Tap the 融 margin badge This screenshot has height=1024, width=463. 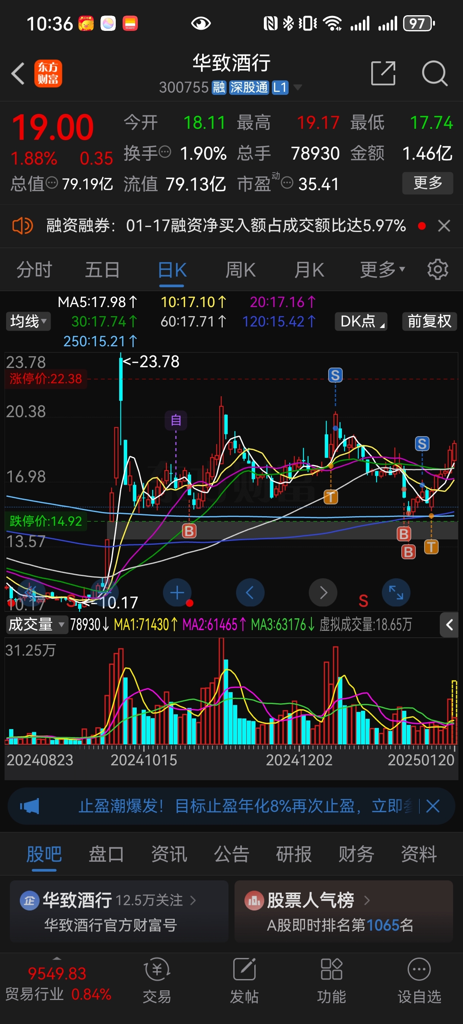pyautogui.click(x=219, y=88)
